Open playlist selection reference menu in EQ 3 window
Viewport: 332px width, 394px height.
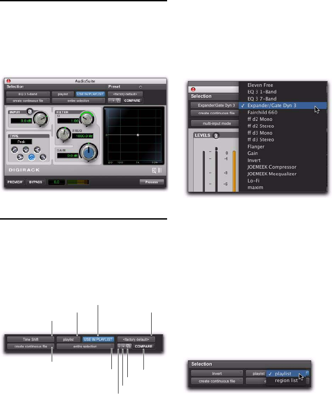63,94
